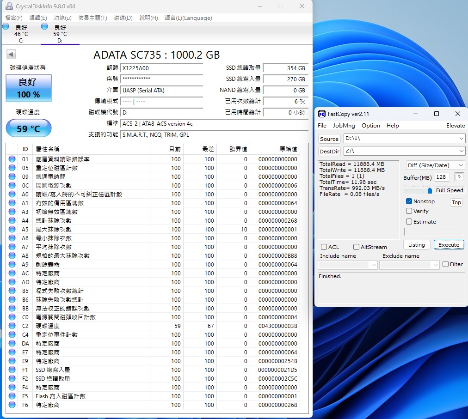Open the 磁碟(D) menu

123,18
